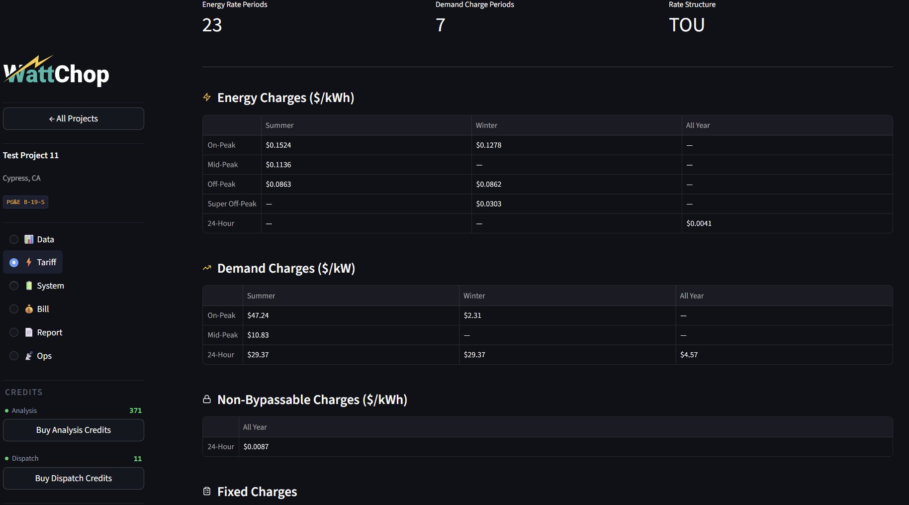Select the System battery icon

pyautogui.click(x=29, y=286)
